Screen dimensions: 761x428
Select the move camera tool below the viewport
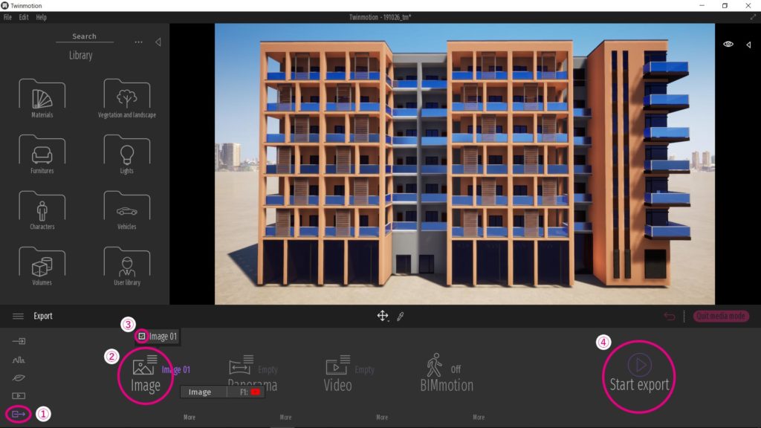(382, 317)
